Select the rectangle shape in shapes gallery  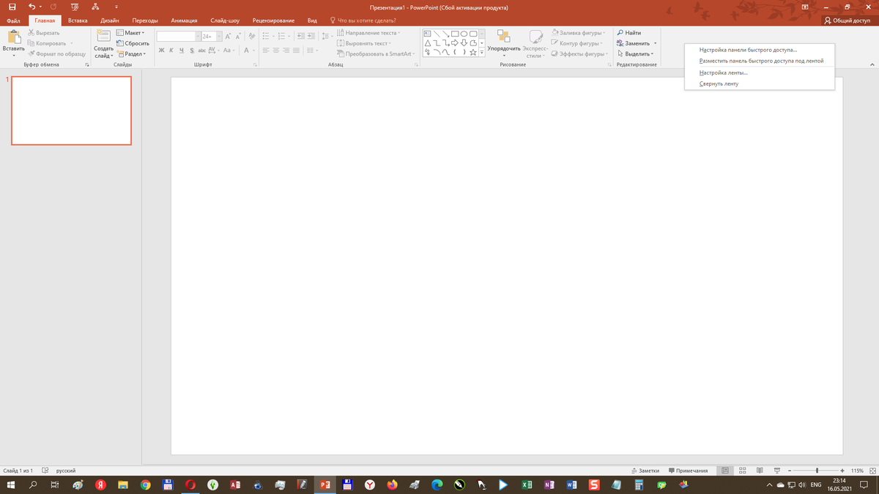(455, 33)
